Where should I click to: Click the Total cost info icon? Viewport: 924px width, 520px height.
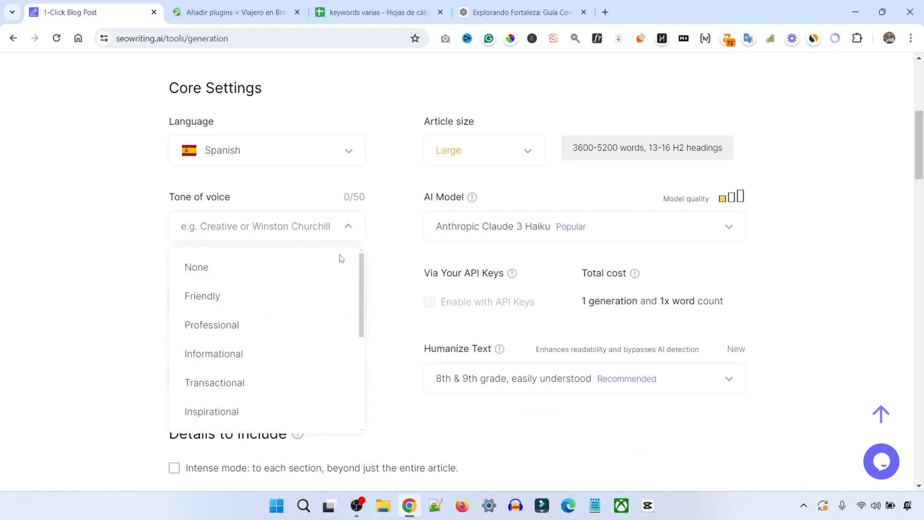point(635,273)
